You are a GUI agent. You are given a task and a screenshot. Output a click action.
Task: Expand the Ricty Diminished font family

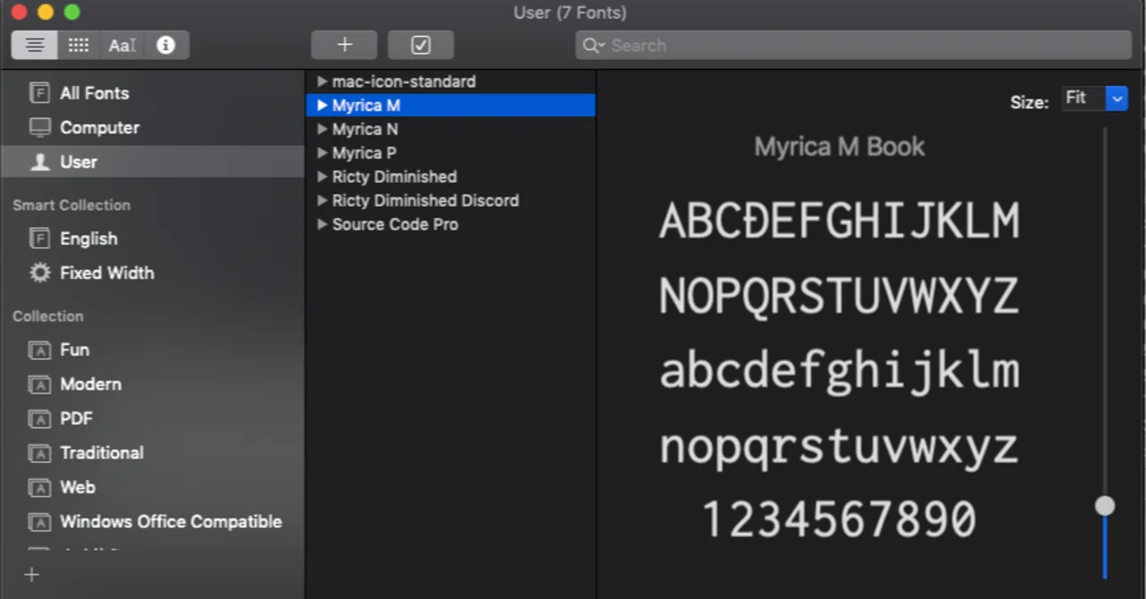click(x=322, y=176)
